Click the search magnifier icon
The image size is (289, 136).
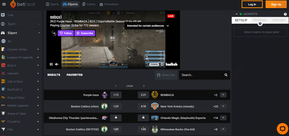coord(226,75)
